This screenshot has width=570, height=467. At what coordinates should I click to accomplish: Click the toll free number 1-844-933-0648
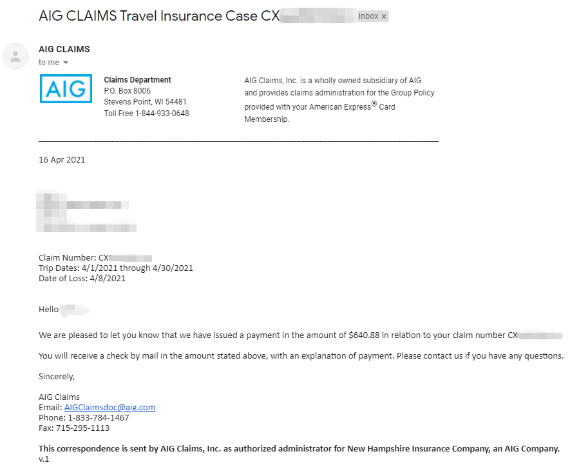pyautogui.click(x=162, y=113)
